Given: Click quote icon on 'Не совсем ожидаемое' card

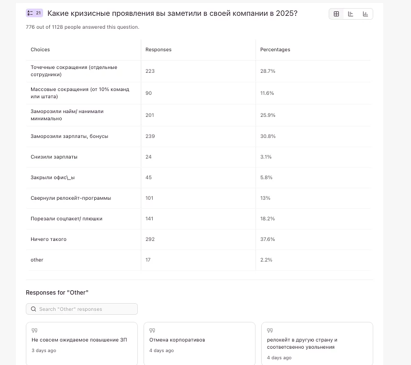Looking at the screenshot, I should coord(34,331).
